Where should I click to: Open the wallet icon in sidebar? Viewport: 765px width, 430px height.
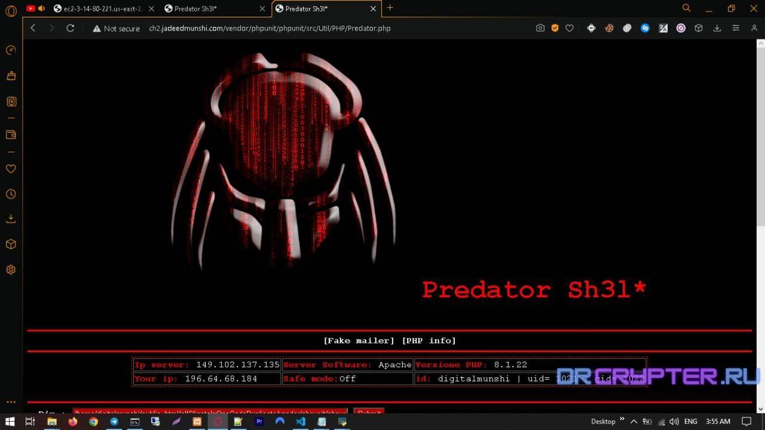pyautogui.click(x=11, y=135)
